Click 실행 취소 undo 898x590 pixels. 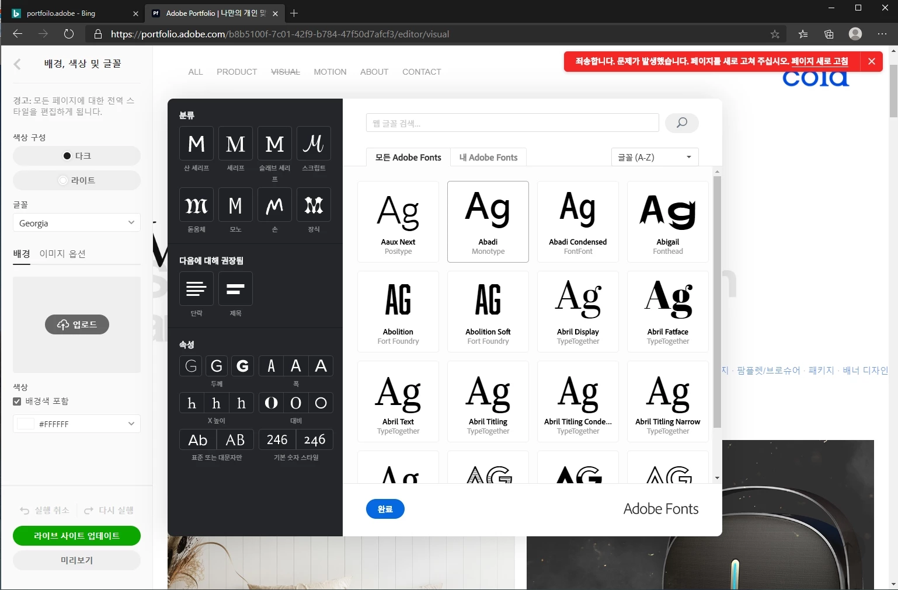[x=45, y=510]
